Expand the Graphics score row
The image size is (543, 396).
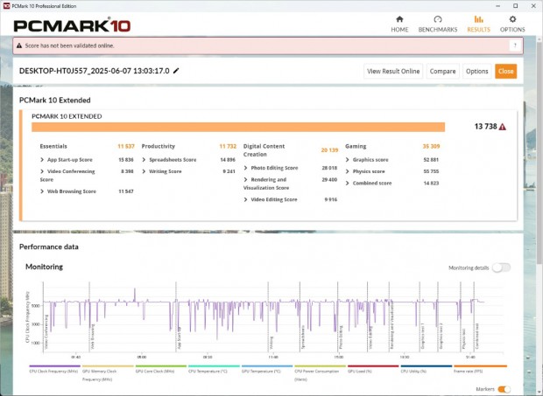348,160
